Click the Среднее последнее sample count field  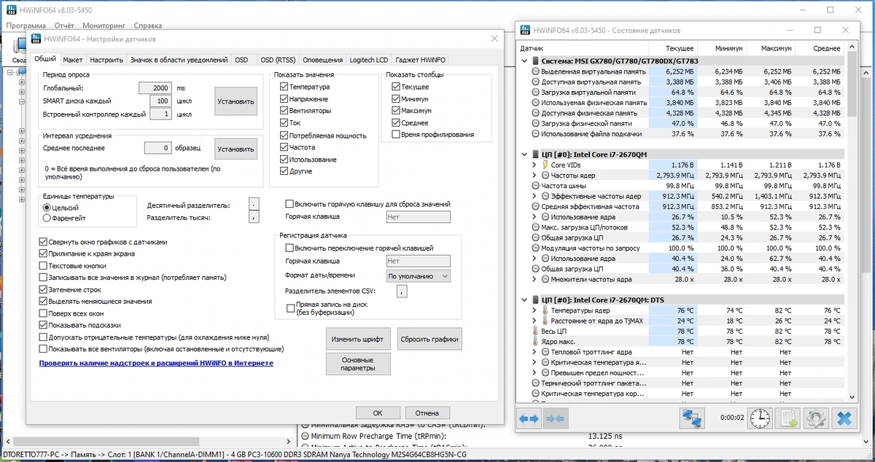[x=157, y=148]
